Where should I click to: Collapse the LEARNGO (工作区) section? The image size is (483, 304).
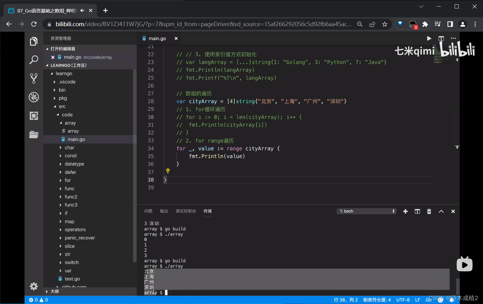[47, 65]
